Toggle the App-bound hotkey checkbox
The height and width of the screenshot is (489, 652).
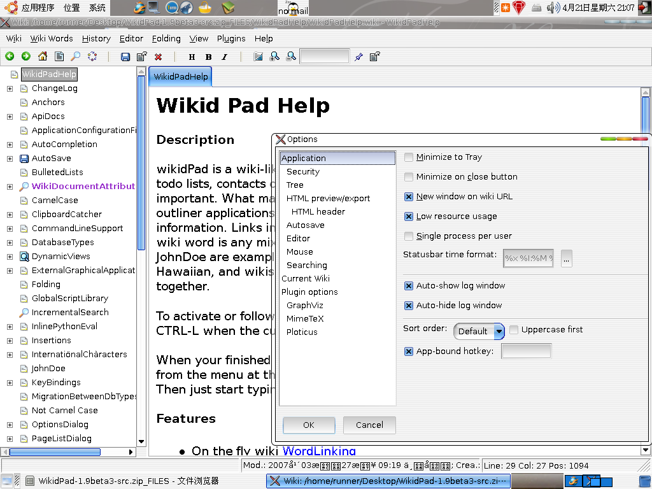409,351
